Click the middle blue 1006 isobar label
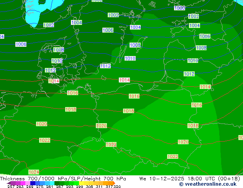Viewport: 243px width, 188px height. [108, 30]
